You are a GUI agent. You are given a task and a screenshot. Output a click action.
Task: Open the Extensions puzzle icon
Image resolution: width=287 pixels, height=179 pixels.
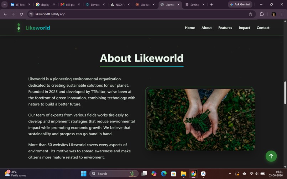(x=262, y=14)
